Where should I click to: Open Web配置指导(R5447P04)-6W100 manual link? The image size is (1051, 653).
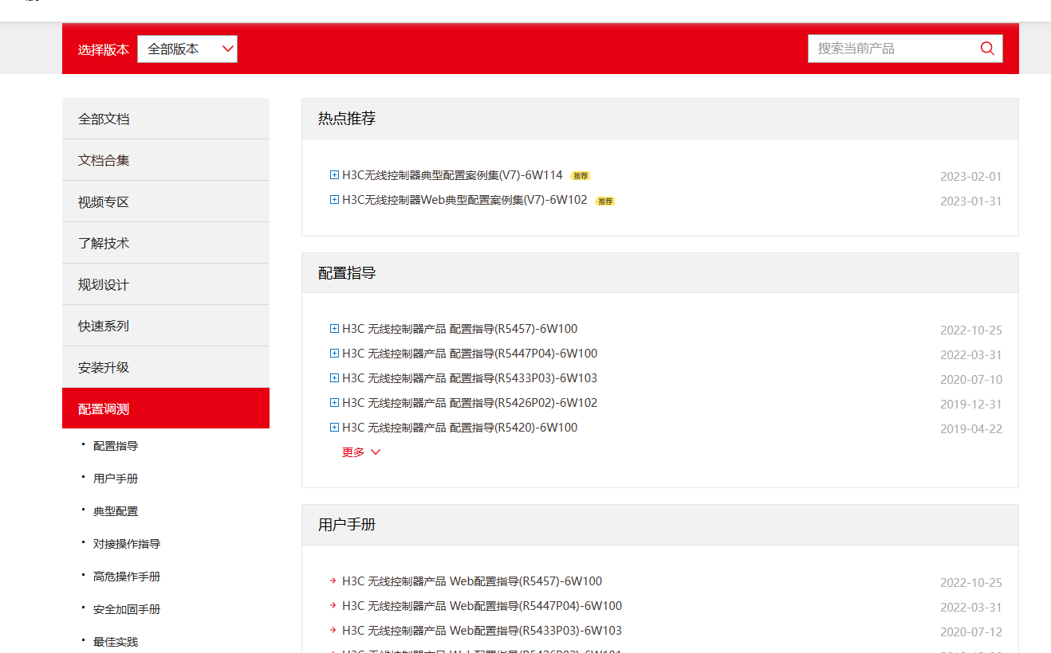[x=482, y=606]
